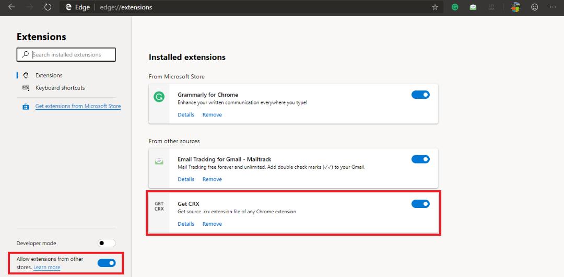The image size is (564, 277).
Task: Select Extensions in the sidebar
Action: pyautogui.click(x=49, y=75)
